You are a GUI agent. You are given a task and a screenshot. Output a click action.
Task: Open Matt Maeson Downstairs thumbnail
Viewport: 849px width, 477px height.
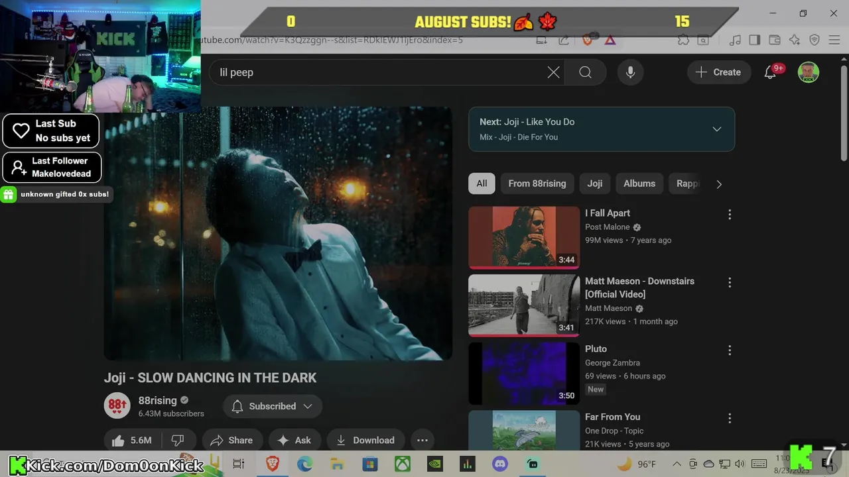click(x=524, y=305)
